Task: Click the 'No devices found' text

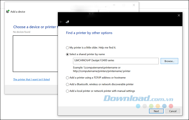Action: point(21,32)
